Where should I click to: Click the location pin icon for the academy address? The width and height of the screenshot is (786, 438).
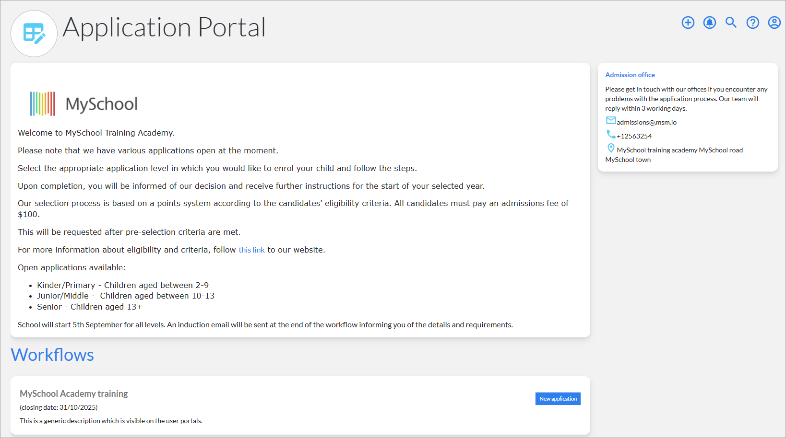pos(610,148)
